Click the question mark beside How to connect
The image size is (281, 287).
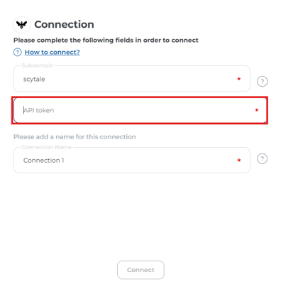pos(17,52)
